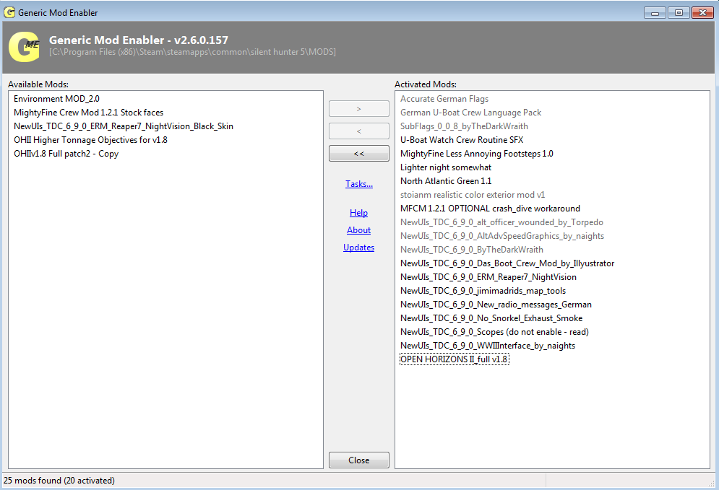Click the disable single mod arrow button

[x=359, y=131]
